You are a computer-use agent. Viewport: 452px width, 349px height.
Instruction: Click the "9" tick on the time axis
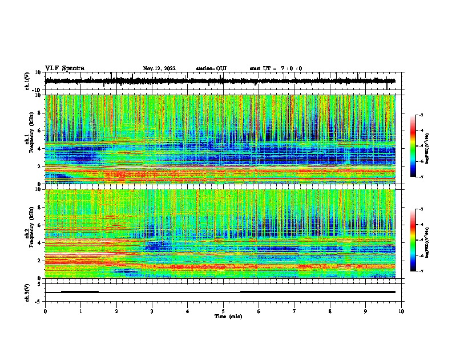[x=365, y=311]
